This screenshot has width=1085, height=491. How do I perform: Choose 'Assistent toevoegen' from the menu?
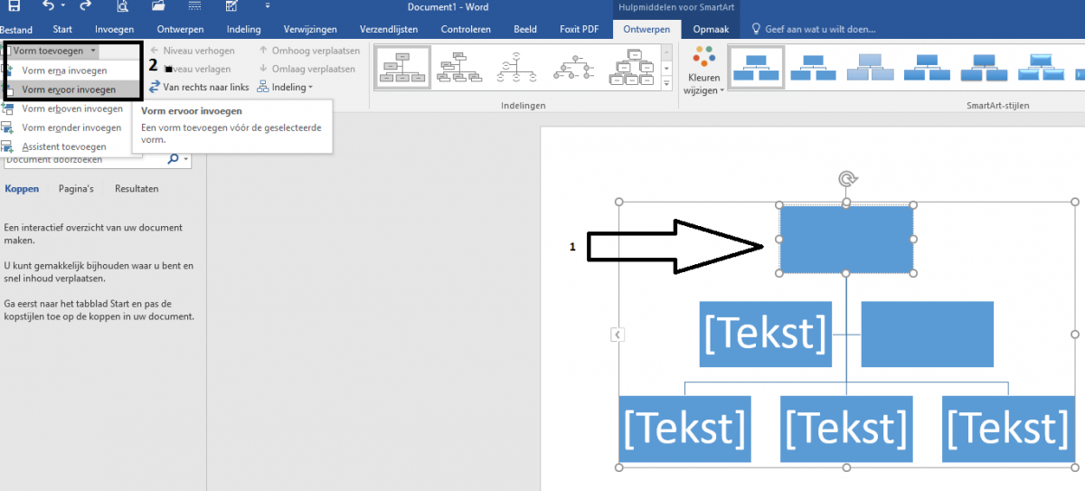[x=63, y=146]
